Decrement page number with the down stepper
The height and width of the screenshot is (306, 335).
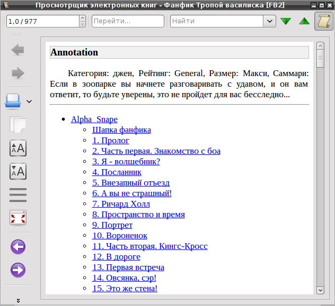[x=82, y=24]
